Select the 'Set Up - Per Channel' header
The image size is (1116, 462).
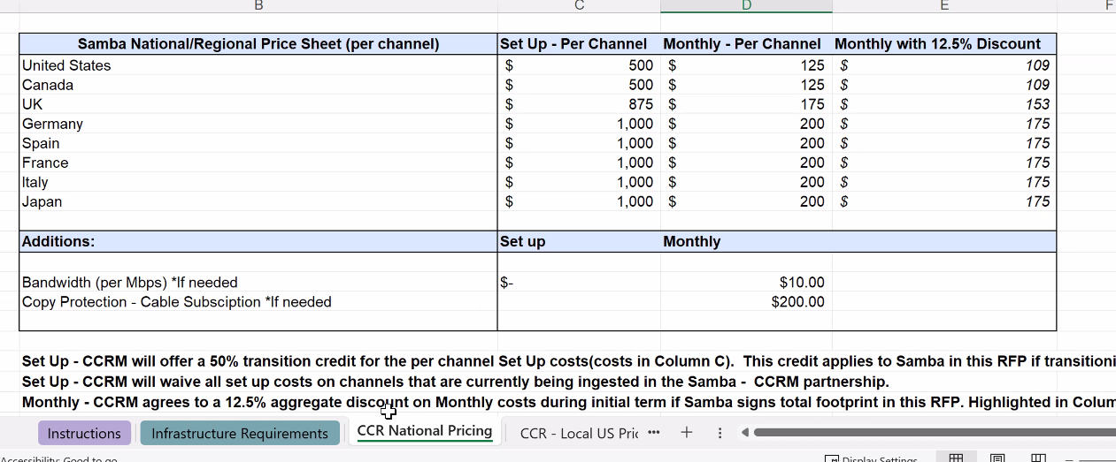tap(579, 43)
